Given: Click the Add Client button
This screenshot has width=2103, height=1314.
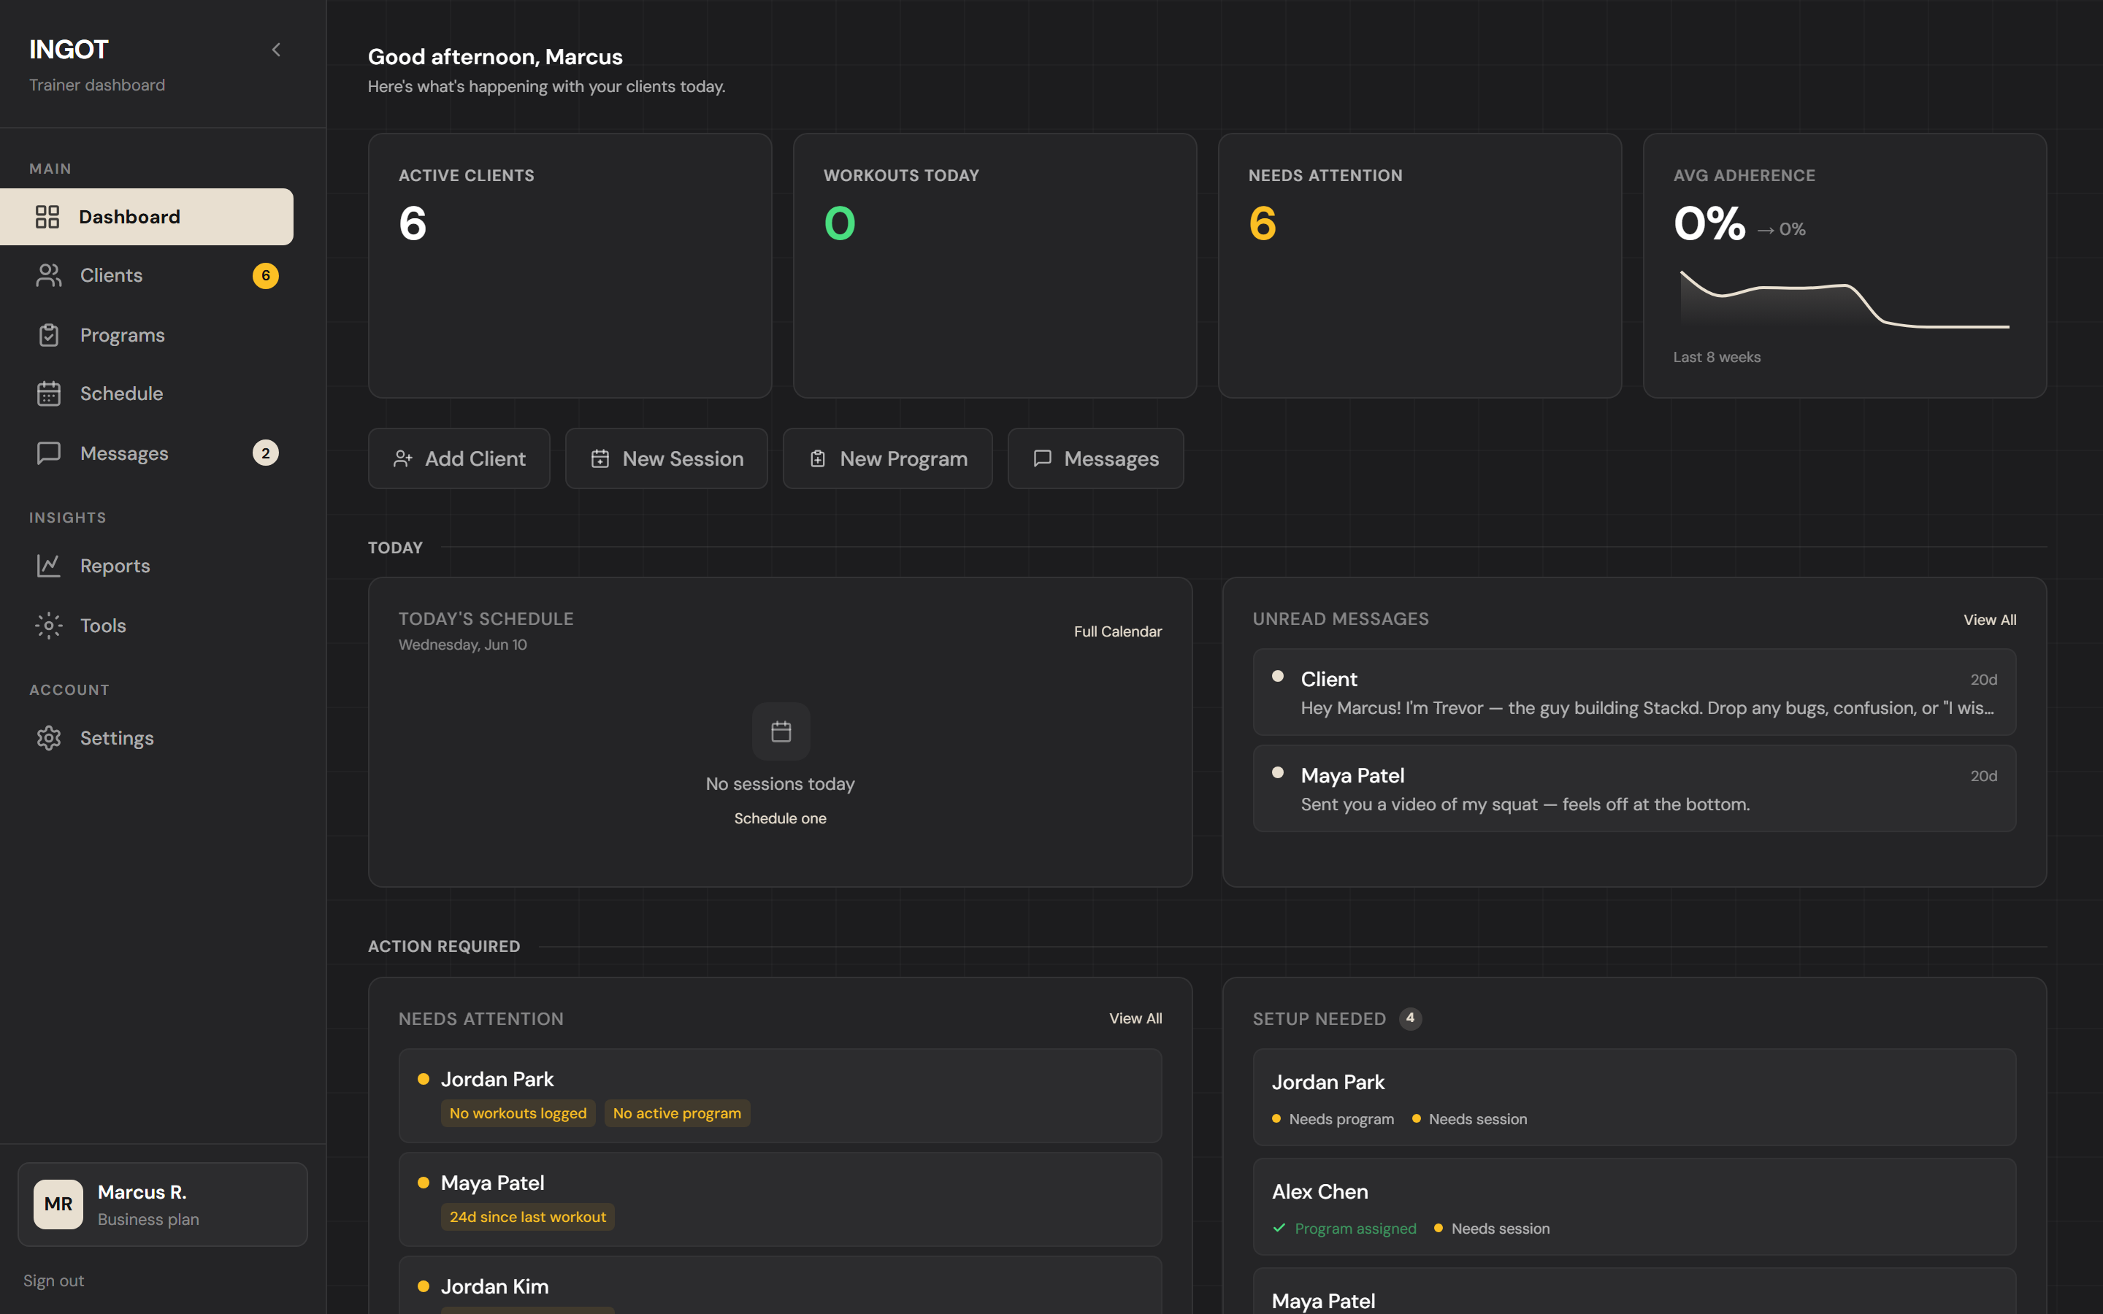Looking at the screenshot, I should (x=459, y=459).
